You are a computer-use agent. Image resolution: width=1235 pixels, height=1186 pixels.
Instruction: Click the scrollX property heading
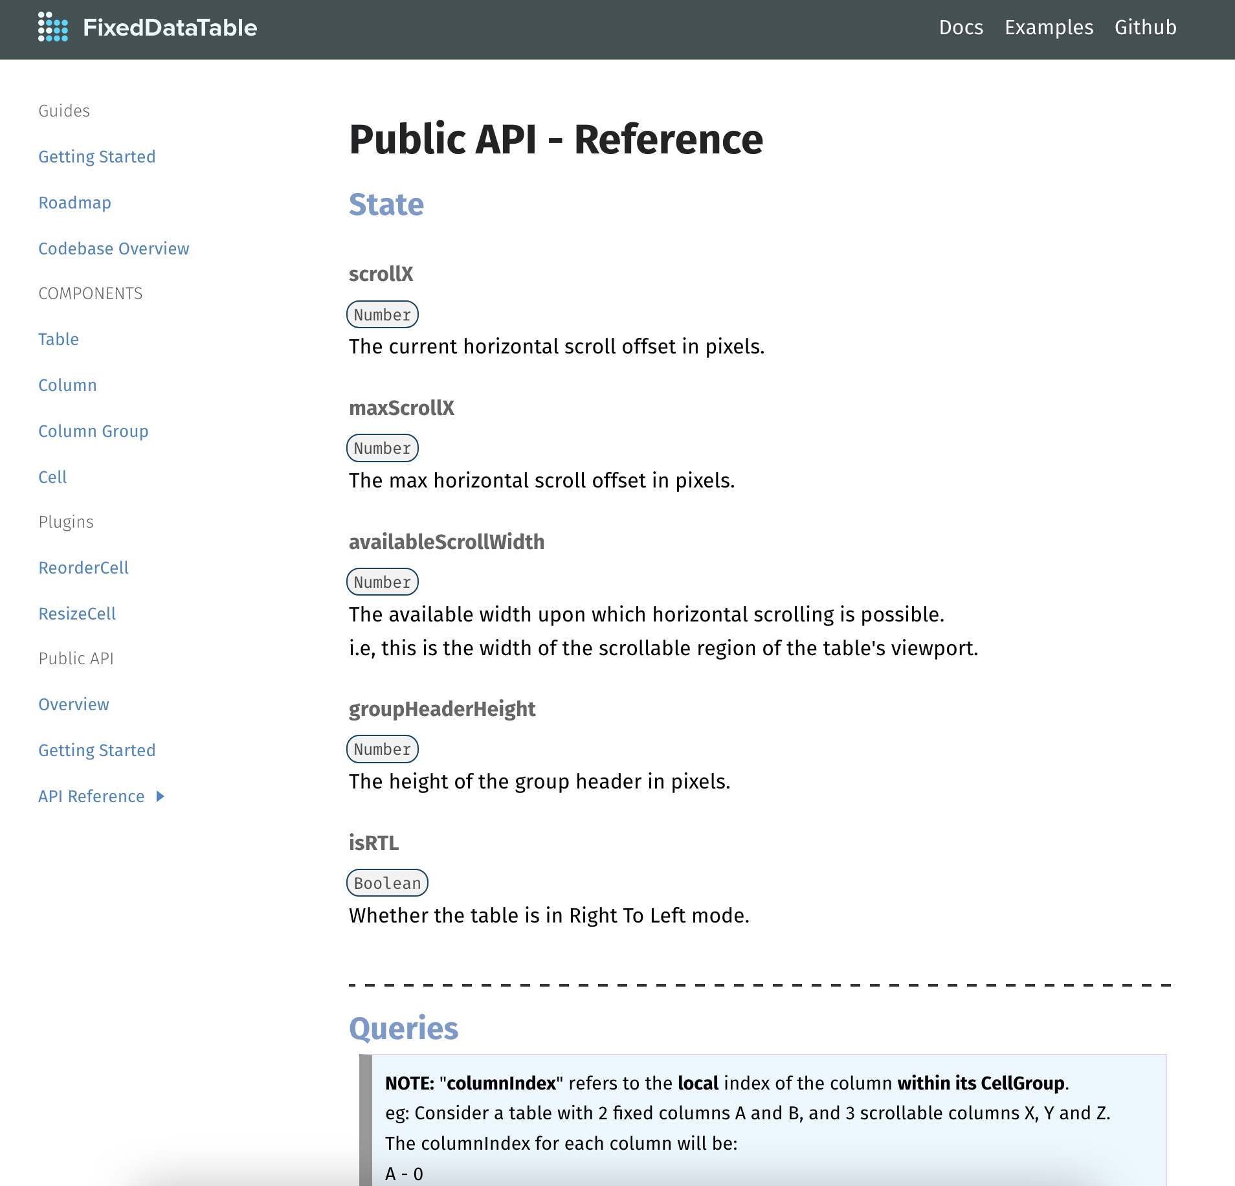click(x=381, y=274)
